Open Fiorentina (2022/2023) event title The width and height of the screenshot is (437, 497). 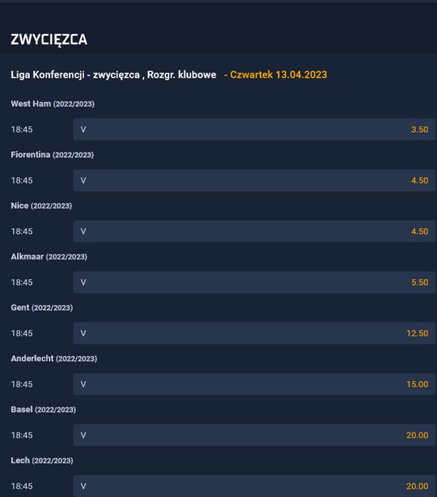[52, 155]
